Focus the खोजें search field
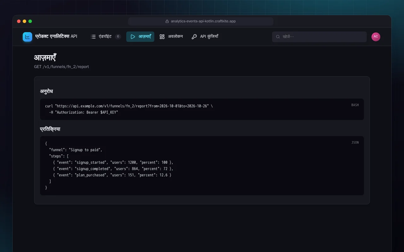The height and width of the screenshot is (252, 404). coord(319,37)
